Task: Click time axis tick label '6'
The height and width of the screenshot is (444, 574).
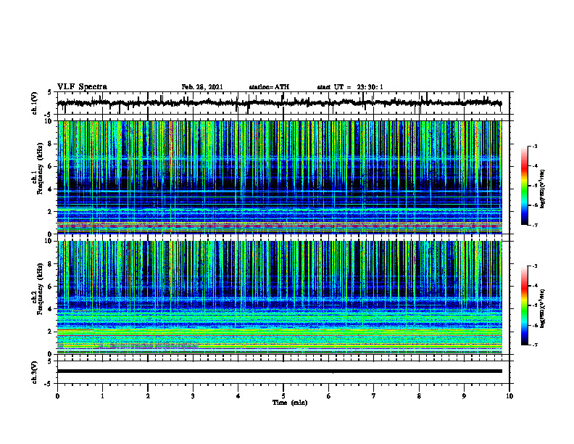Action: 328,396
